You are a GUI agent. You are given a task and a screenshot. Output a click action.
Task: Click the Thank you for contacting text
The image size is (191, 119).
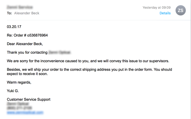27,53
